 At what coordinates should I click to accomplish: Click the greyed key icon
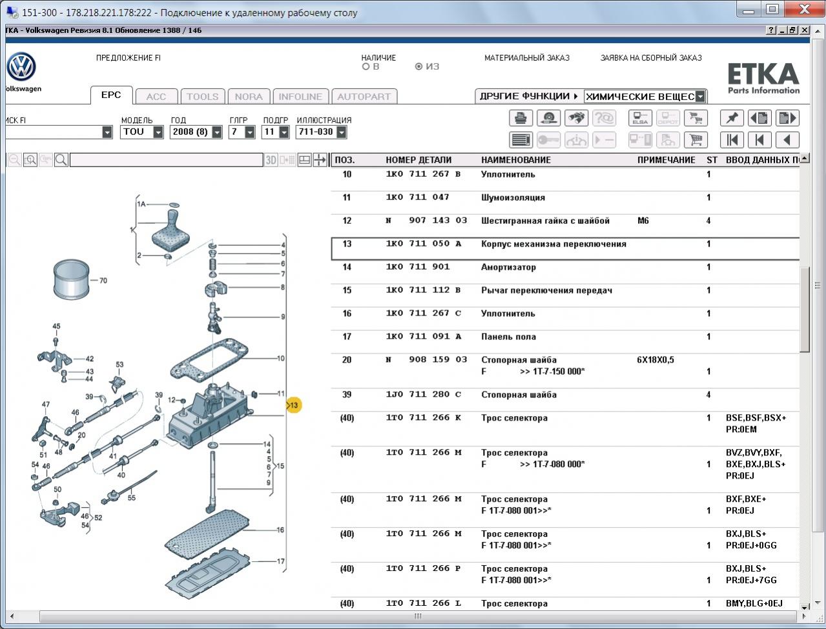(548, 140)
